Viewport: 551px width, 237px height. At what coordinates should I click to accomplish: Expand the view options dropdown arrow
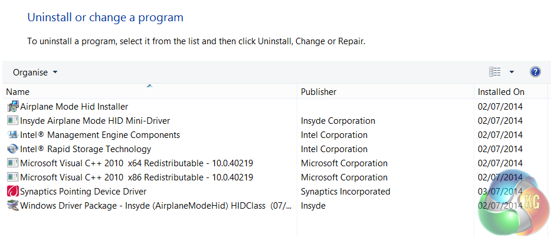click(x=511, y=72)
